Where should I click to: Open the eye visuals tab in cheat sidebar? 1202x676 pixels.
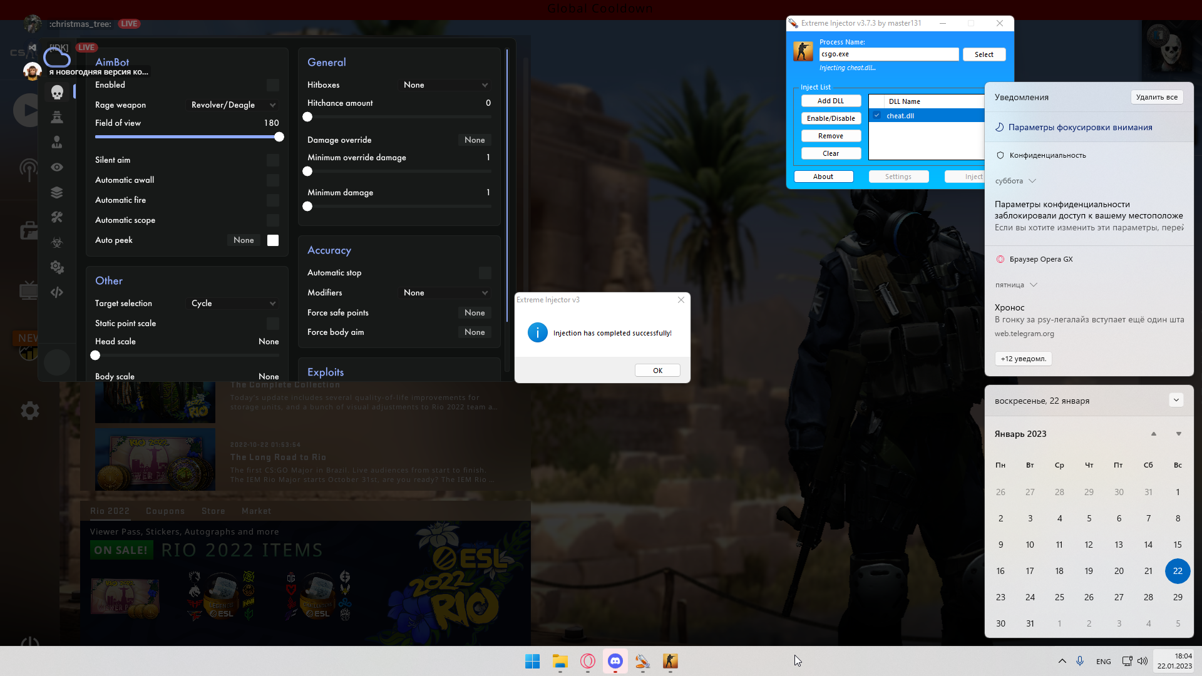(57, 167)
